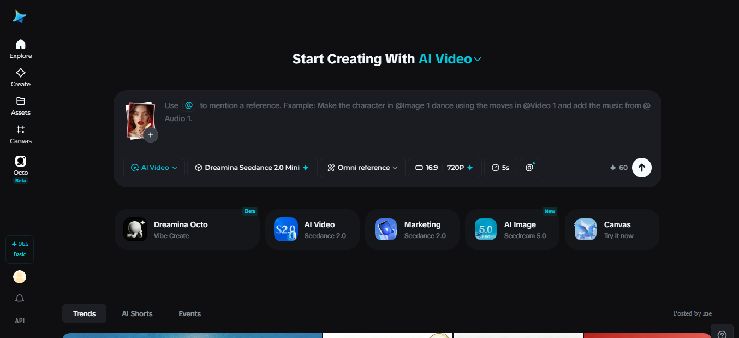Open Octo Beta in sidebar

(21, 169)
